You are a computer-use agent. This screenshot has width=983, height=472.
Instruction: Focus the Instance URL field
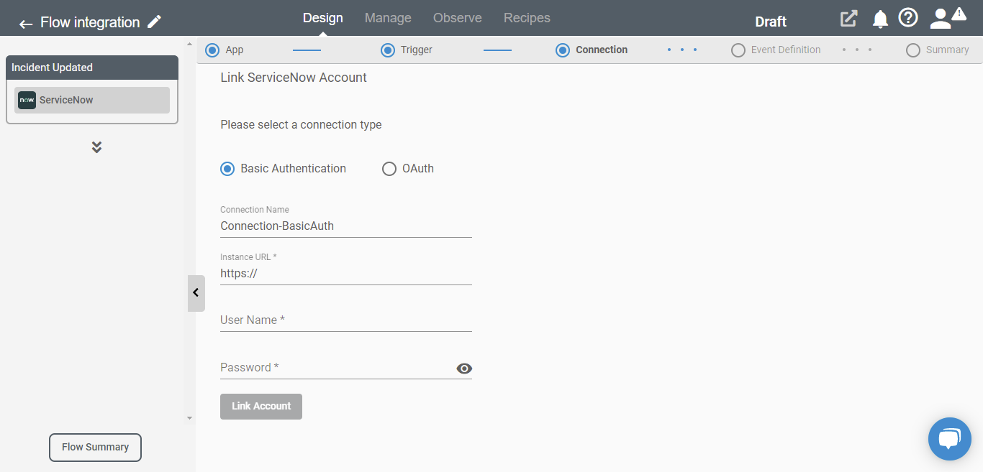click(346, 273)
